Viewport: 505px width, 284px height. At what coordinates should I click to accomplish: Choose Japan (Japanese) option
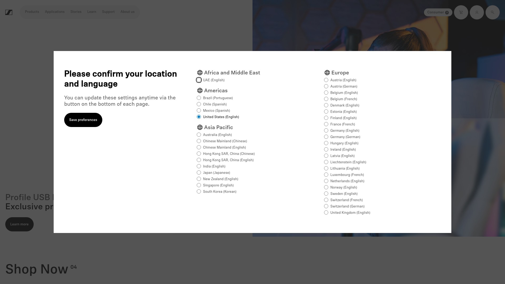coord(199,173)
